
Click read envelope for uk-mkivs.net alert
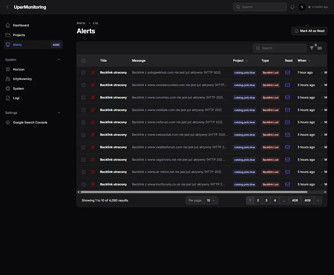coord(287,172)
